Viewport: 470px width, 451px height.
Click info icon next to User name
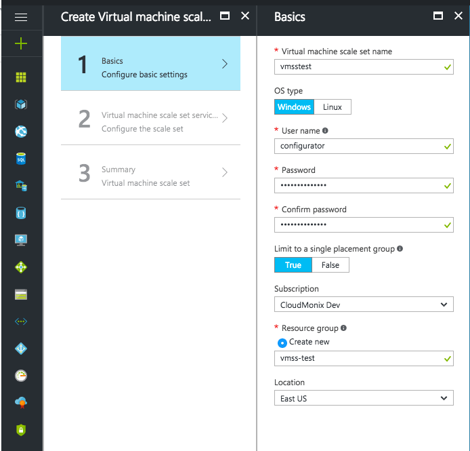(325, 131)
